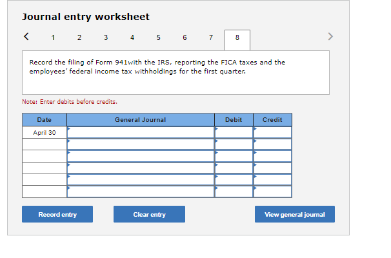Click Credit field in third row
This screenshot has width=391, height=258.
pos(272,156)
